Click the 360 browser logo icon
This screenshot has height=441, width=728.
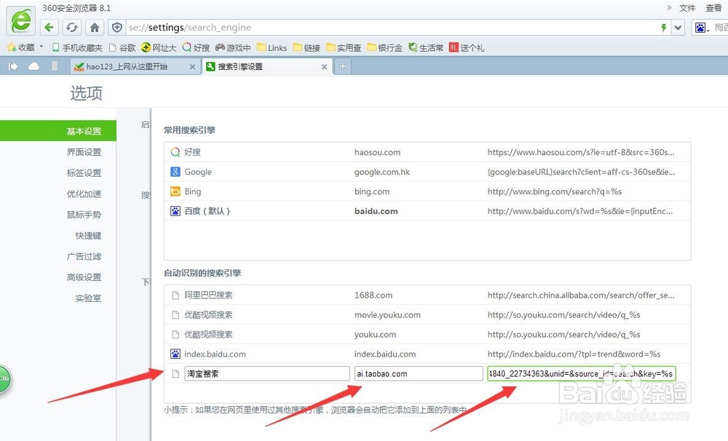click(21, 21)
